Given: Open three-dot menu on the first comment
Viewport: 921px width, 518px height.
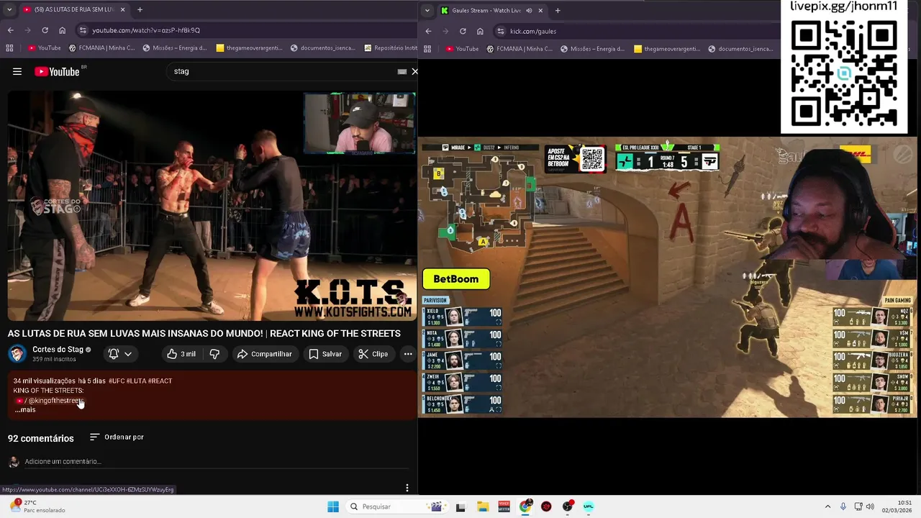Looking at the screenshot, I should 407,488.
